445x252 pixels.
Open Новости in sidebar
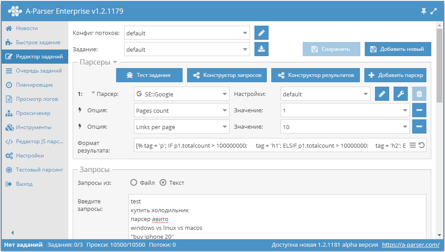(35, 28)
